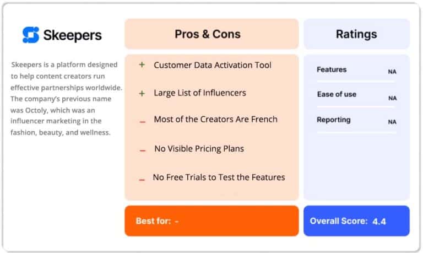Click the red minus beside No Free Trials

[x=142, y=180]
